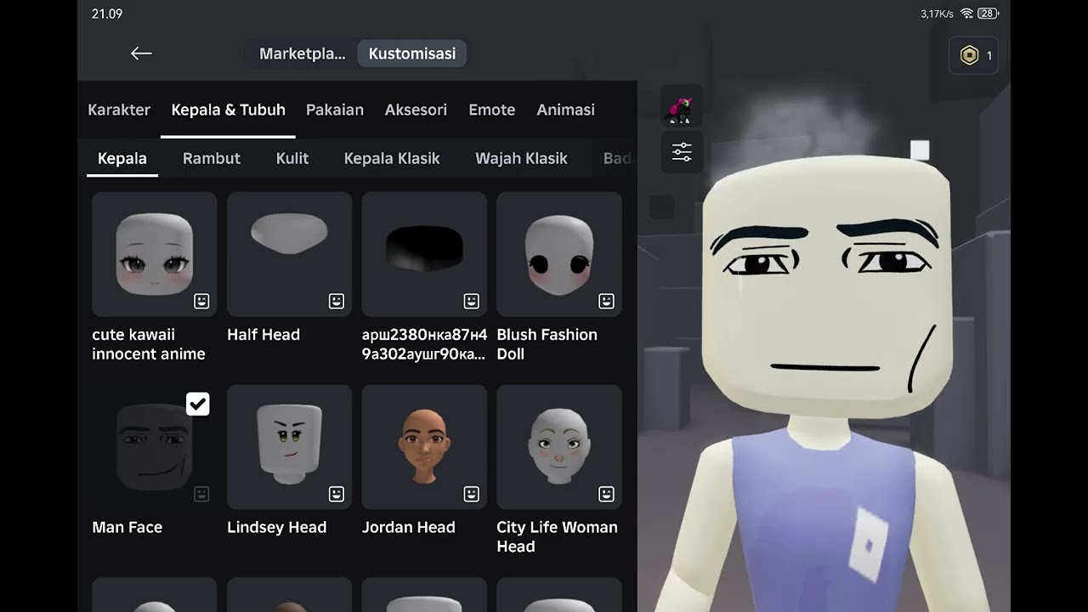This screenshot has width=1088, height=612.
Task: Click the 'Man Face' item label
Action: pos(127,527)
